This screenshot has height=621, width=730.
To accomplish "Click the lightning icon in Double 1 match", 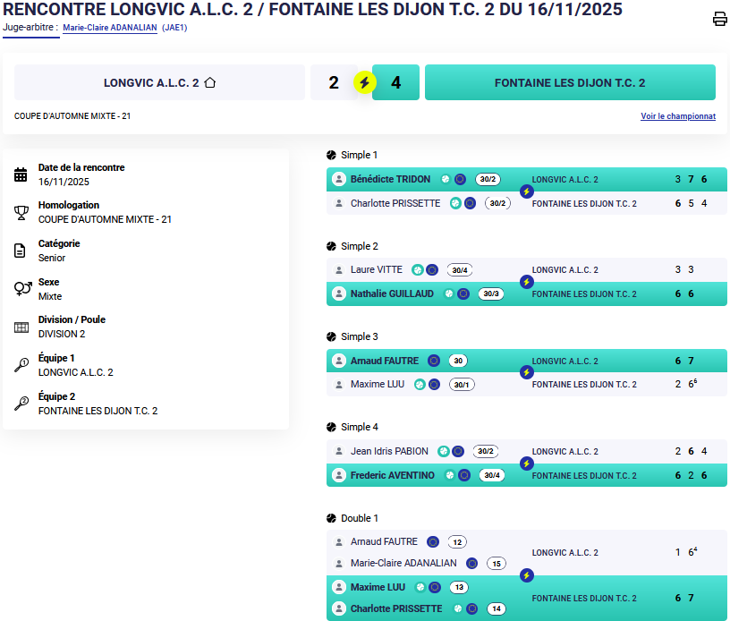I will pos(527,575).
